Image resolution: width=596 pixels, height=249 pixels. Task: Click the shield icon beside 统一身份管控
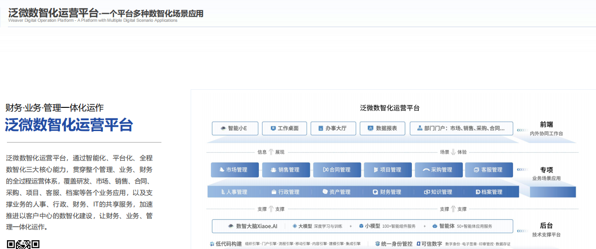coord(377,243)
